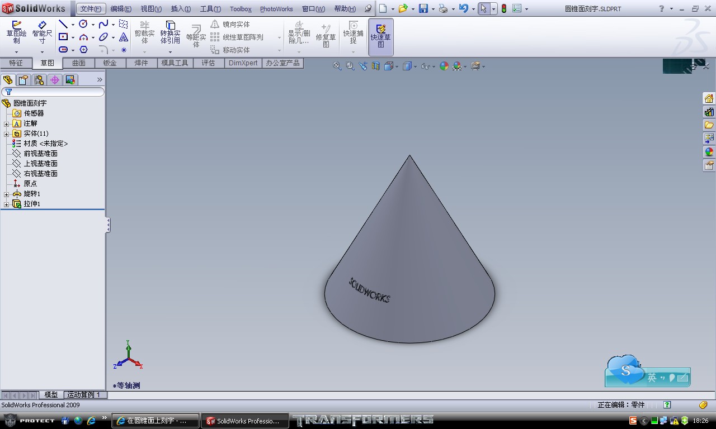The width and height of the screenshot is (716, 429).
Task: Open the 插入(I) menu
Action: pos(181,8)
